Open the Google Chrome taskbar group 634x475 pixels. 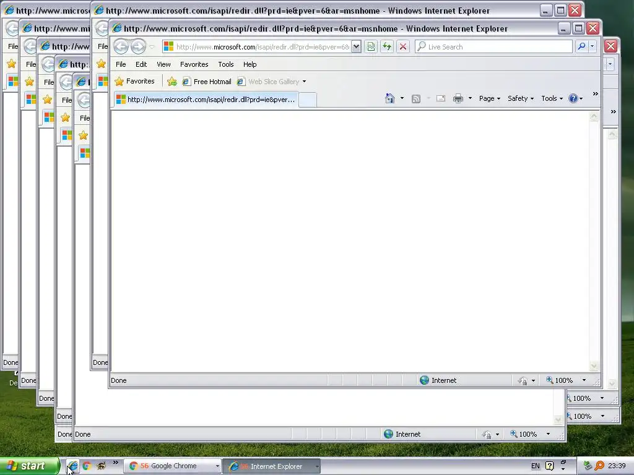(x=172, y=466)
